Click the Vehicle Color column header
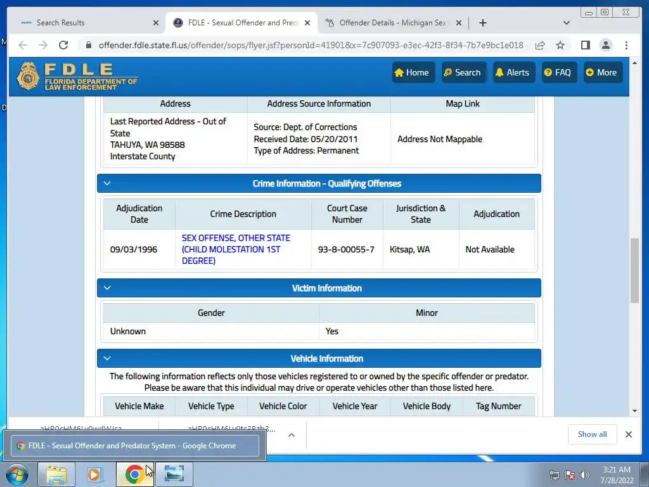The image size is (649, 487). 283,406
